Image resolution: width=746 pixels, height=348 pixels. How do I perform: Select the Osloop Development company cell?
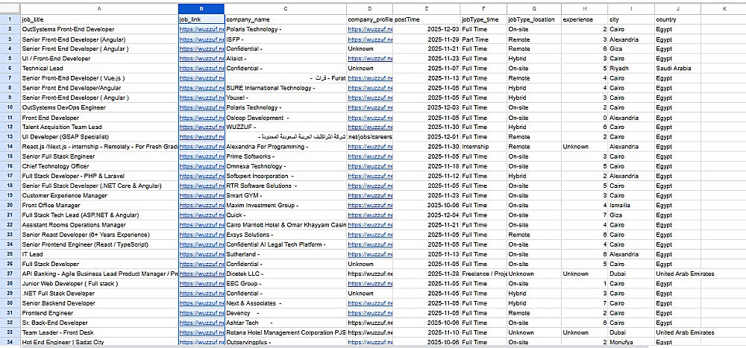[x=286, y=118]
